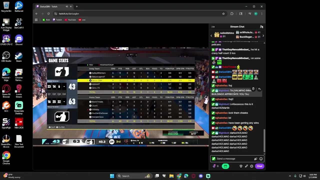Select the Lumia Stream desktop icon

point(19,91)
